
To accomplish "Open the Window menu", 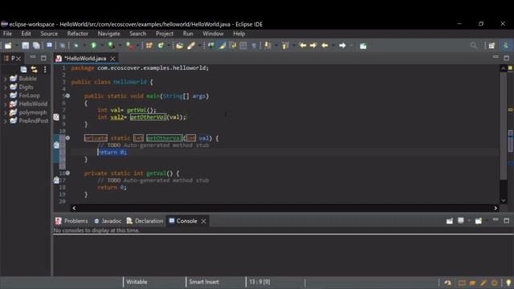I will click(x=213, y=34).
